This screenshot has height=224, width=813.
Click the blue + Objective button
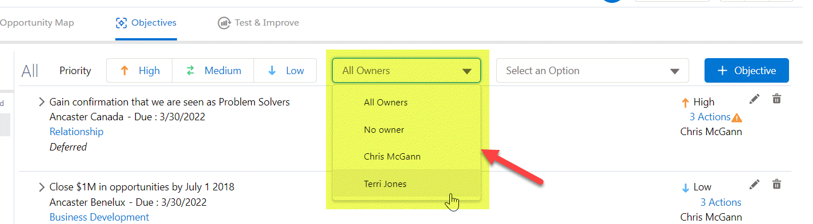[x=747, y=71]
